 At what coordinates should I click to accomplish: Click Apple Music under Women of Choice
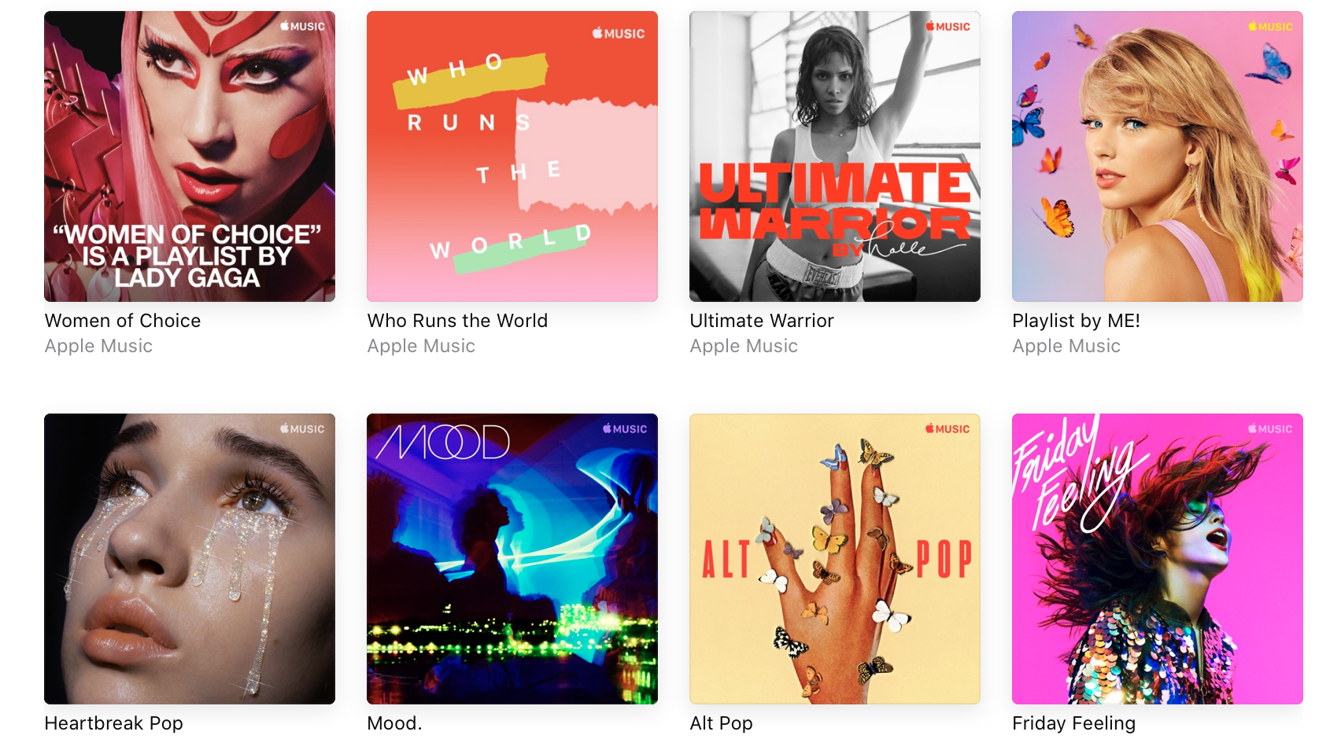(x=98, y=346)
